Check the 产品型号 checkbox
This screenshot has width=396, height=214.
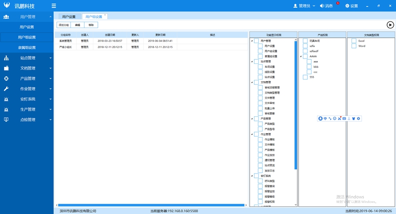coord(260,129)
